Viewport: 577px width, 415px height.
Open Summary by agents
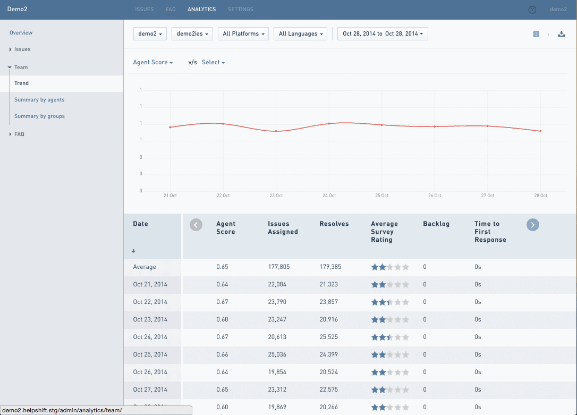[x=39, y=99]
